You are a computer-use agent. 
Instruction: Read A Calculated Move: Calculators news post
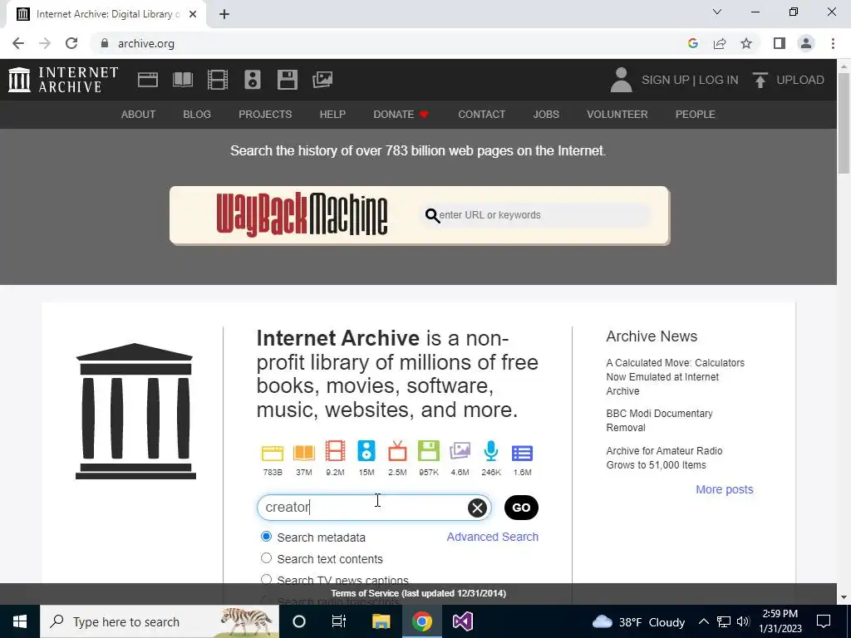tap(675, 376)
